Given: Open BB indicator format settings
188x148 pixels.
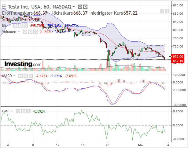Looking at the screenshot, I should pyautogui.click(x=20, y=26).
